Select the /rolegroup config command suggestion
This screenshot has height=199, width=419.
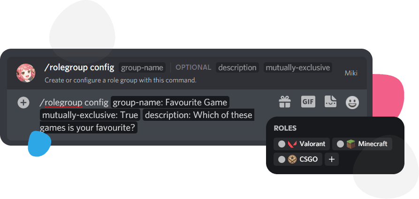pos(79,67)
